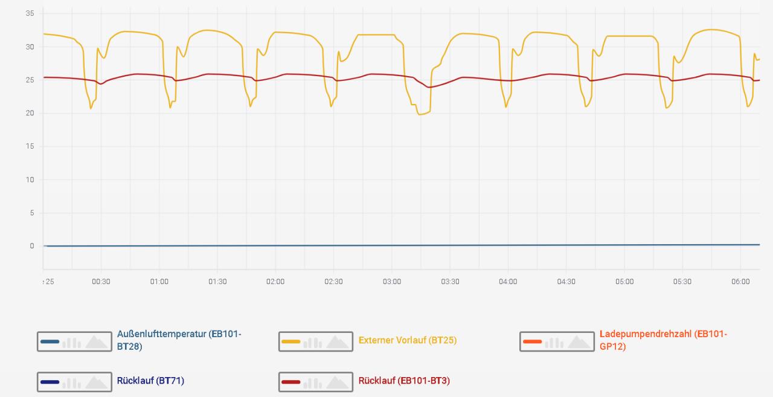Select the dark blue line swatch for Rücklauf (BT71)
Image resolution: width=773 pixels, height=397 pixels.
50,382
